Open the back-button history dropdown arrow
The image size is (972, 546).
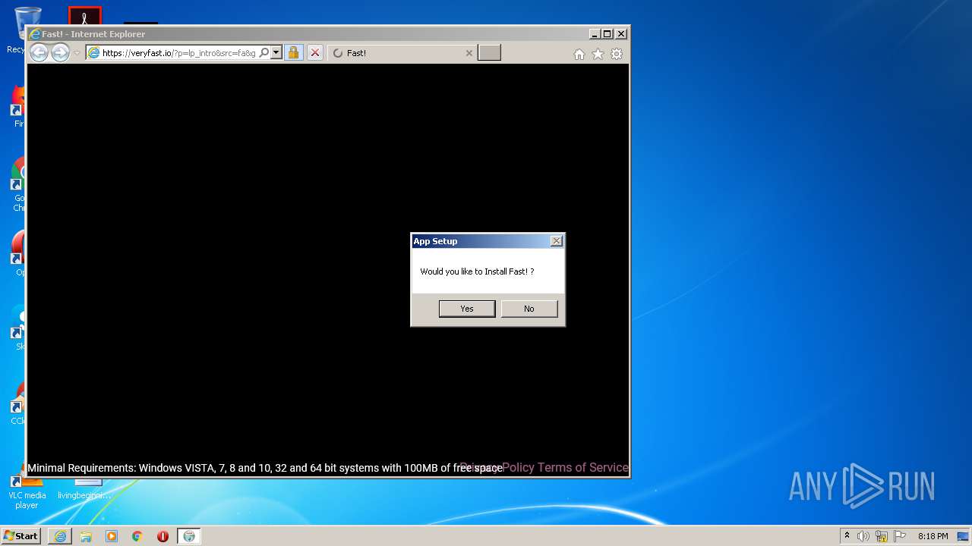pyautogui.click(x=77, y=53)
